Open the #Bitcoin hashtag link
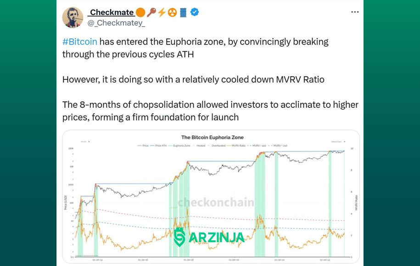Screen dimensions: 420x266 [80, 42]
